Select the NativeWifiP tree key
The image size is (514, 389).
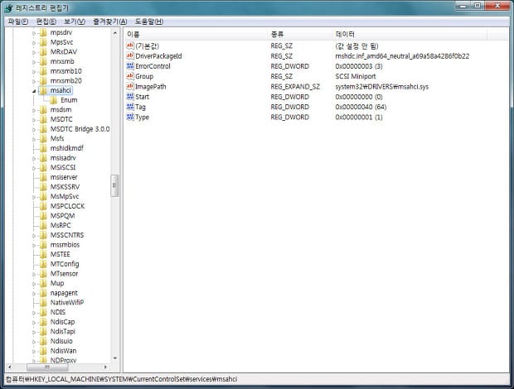(x=66, y=302)
